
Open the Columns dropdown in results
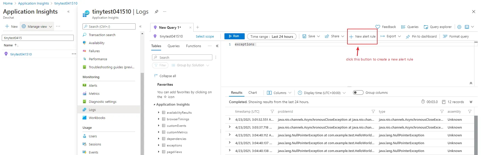[x=279, y=93]
